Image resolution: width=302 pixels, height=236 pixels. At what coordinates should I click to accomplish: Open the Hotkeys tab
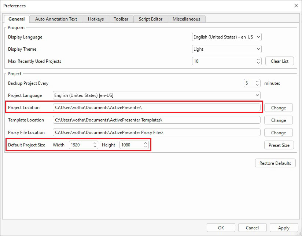(x=96, y=19)
